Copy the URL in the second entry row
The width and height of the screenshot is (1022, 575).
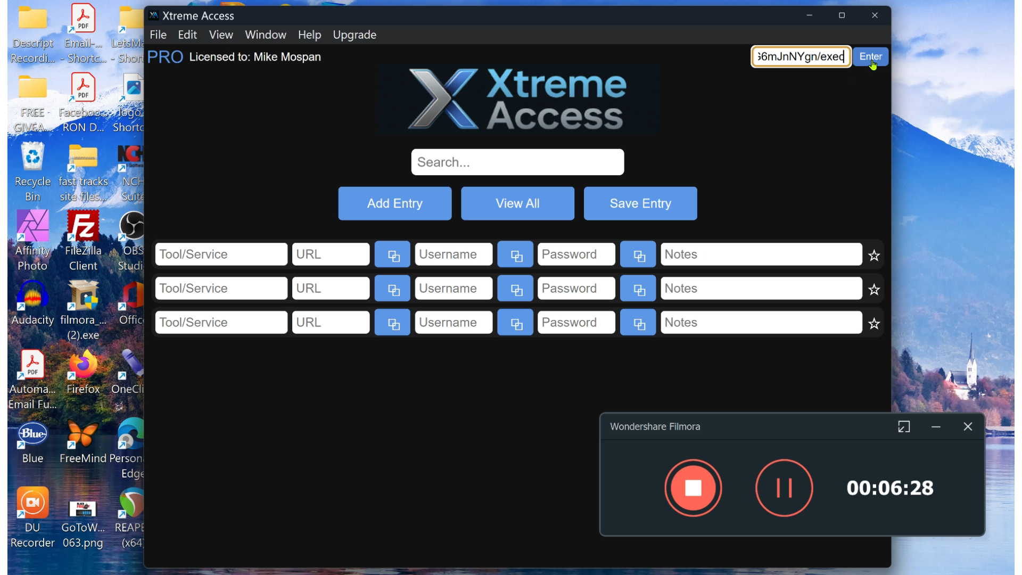(392, 289)
